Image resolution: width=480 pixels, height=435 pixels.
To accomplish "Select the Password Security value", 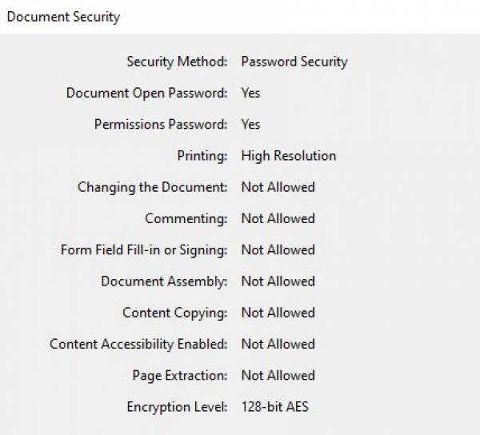I will click(294, 62).
